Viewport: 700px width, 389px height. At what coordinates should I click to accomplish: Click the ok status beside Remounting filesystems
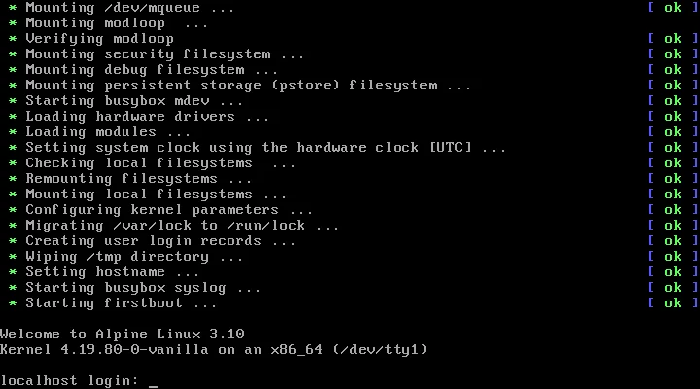click(673, 179)
